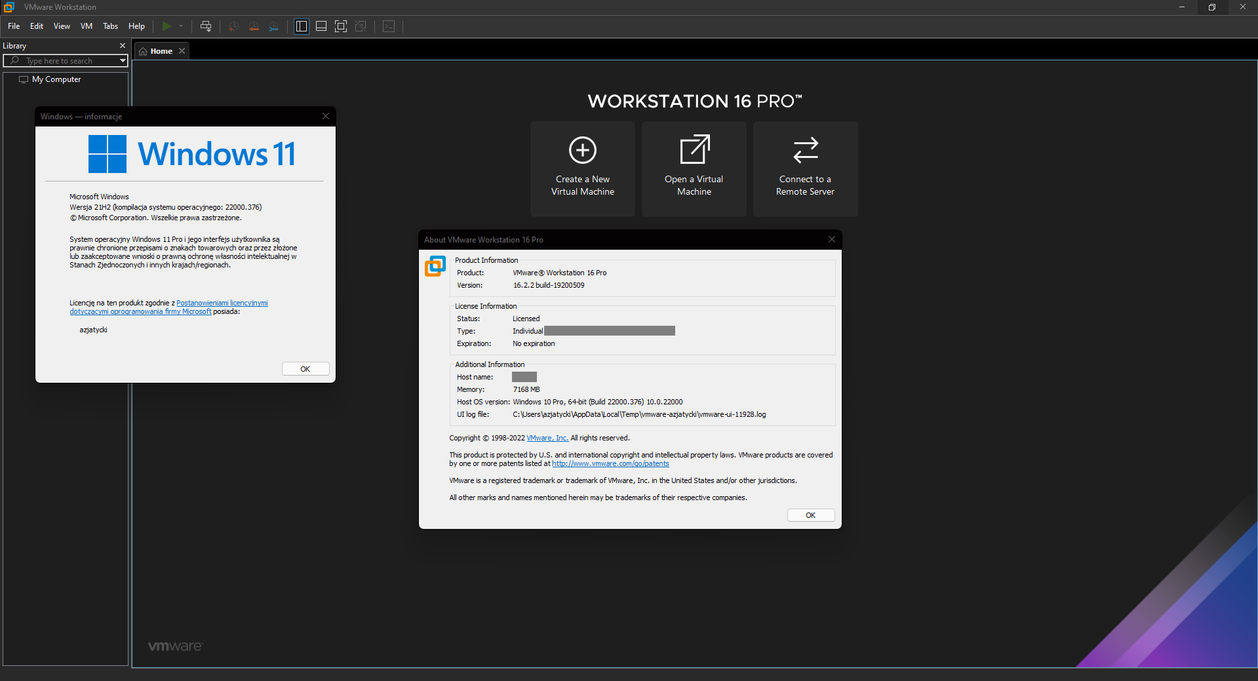Open the VM menu
1258x681 pixels.
point(87,26)
